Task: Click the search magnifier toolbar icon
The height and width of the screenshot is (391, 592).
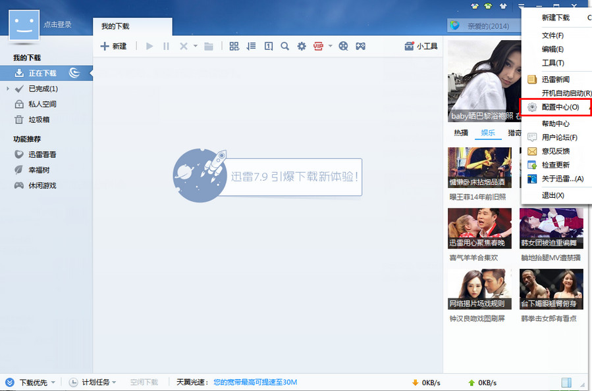Action: coord(285,46)
